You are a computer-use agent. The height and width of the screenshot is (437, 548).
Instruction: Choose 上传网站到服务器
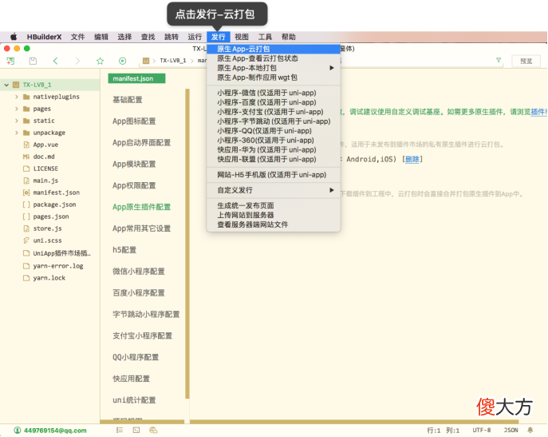(274, 215)
